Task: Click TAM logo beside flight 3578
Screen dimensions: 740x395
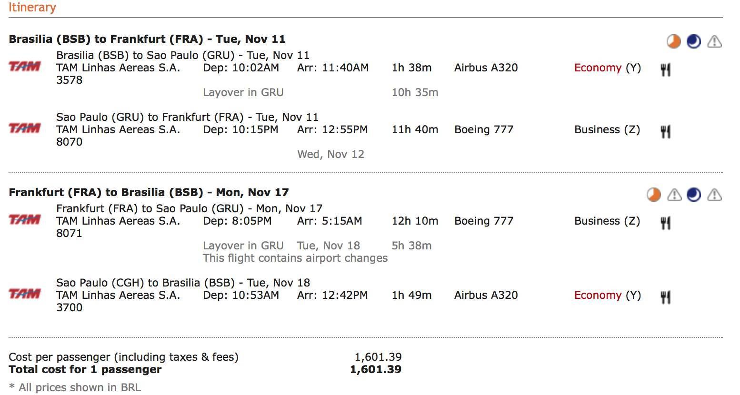Action: coord(25,67)
